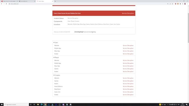The width and height of the screenshot is (189, 106).
Task: Click Service Disruption status for Data Store
Action: (x=128, y=89)
